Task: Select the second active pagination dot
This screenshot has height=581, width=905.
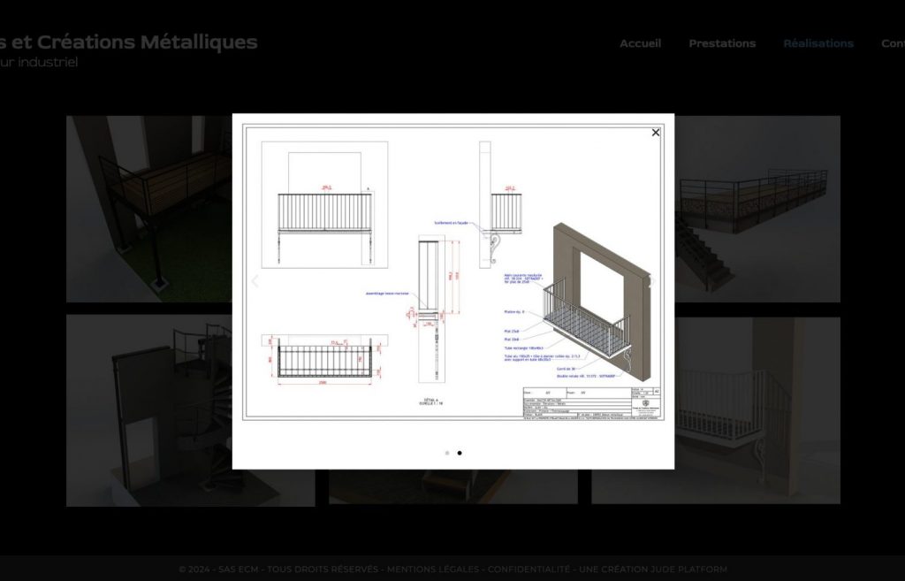Action: click(x=460, y=453)
